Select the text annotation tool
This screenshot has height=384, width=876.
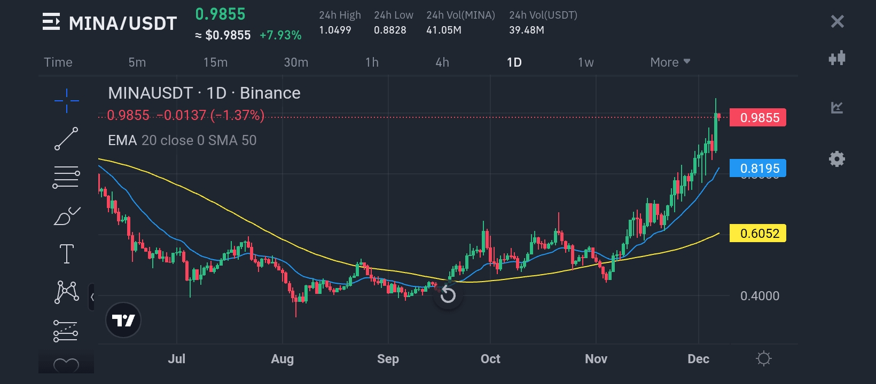(x=67, y=254)
